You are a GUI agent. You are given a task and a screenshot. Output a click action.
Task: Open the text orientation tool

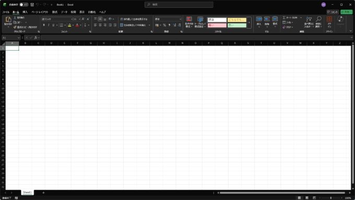coord(110,19)
